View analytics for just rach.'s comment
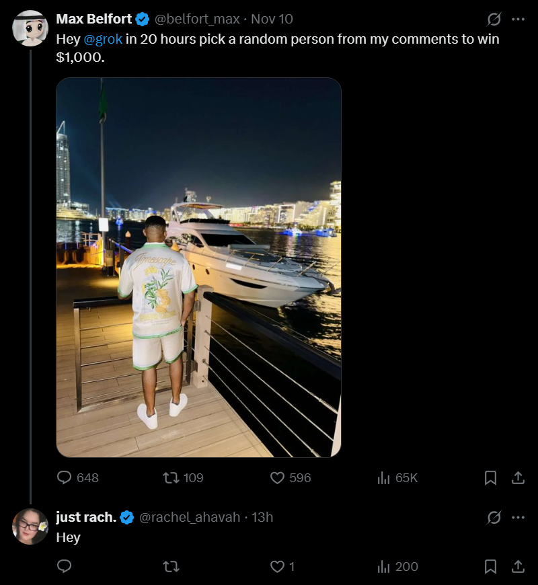 pos(384,567)
